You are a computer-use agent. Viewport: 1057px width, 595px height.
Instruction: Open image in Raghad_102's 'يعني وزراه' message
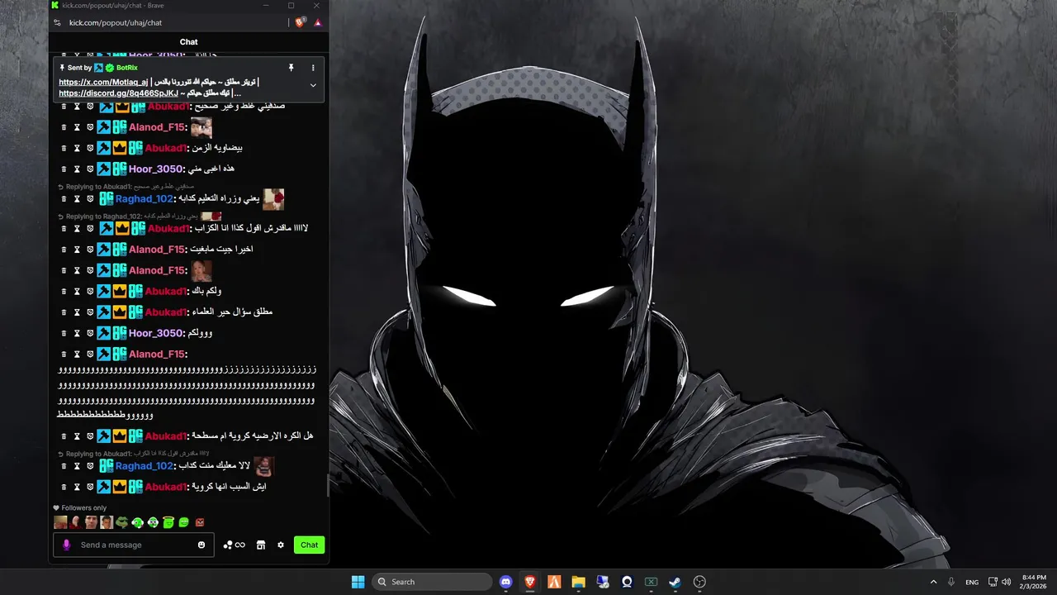click(x=273, y=199)
